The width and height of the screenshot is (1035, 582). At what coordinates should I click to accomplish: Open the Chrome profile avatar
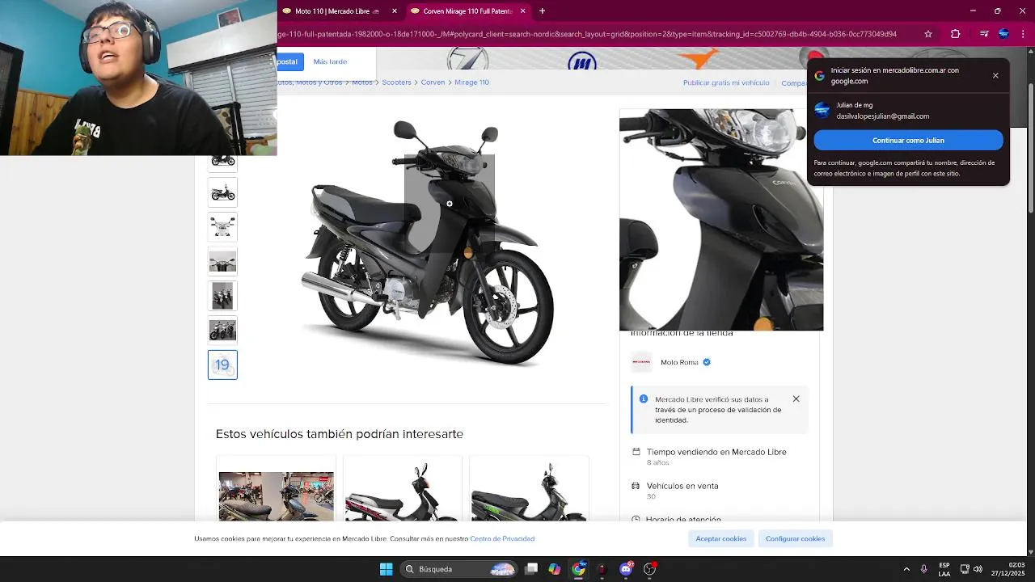(1003, 34)
